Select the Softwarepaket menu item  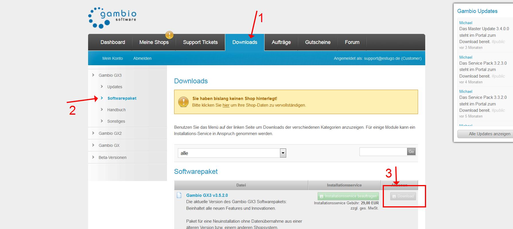click(x=122, y=98)
